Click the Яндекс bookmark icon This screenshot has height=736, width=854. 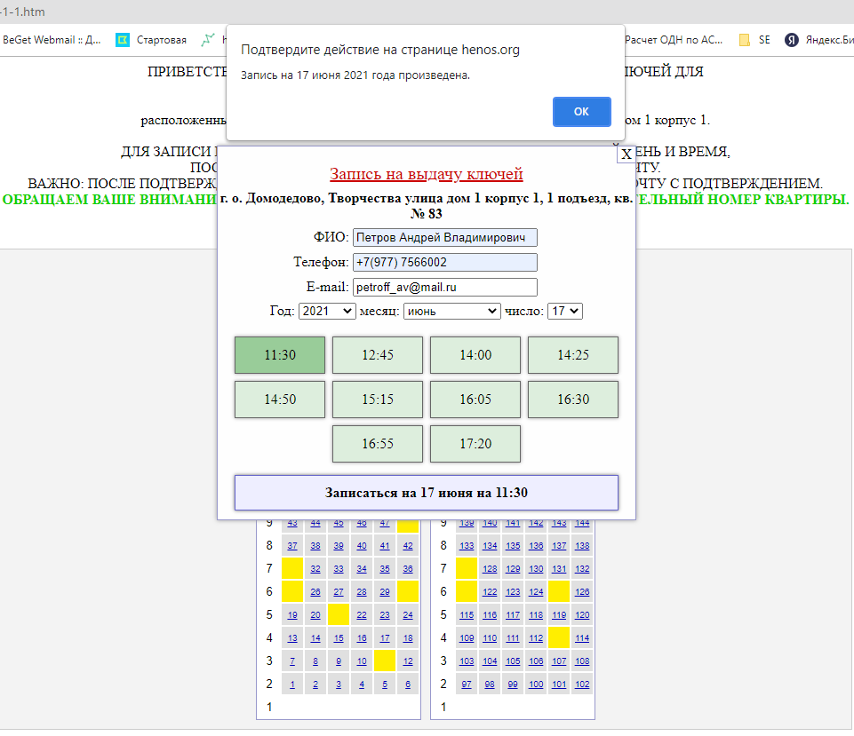coord(791,40)
